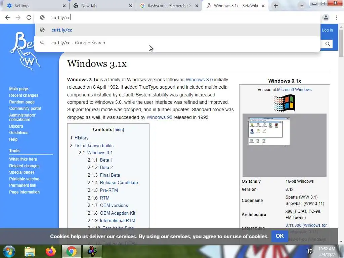Open Permanent link
Viewport: 344px width, 258px height.
23,185
